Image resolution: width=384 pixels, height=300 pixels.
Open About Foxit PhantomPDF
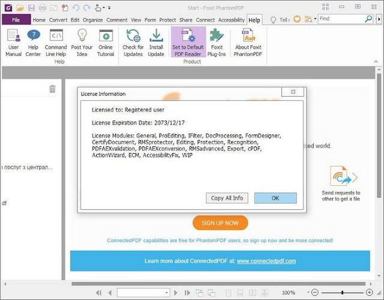click(248, 43)
